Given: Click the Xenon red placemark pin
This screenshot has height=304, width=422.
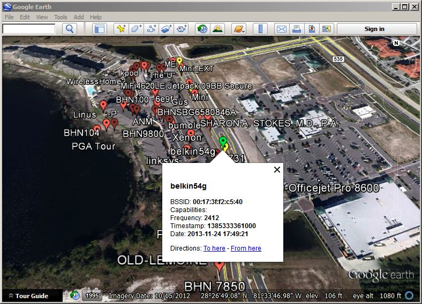Looking at the screenshot, I should click(x=191, y=133).
